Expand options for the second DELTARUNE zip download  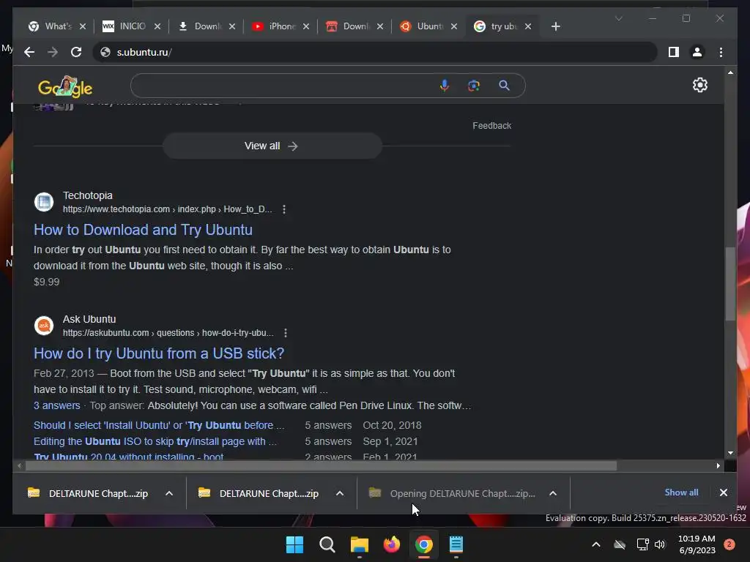340,493
